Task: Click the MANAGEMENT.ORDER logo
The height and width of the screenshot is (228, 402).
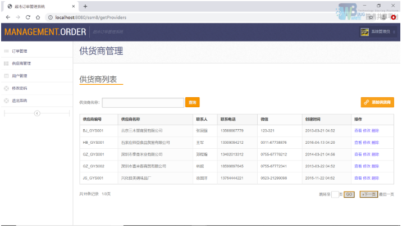Action: (x=45, y=32)
